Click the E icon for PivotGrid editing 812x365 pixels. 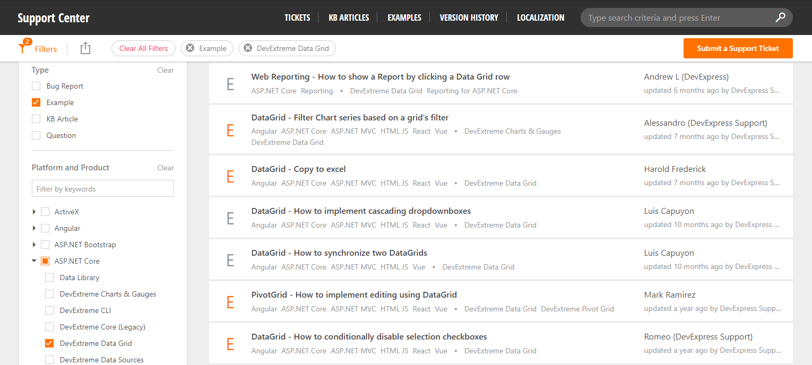[x=230, y=302]
